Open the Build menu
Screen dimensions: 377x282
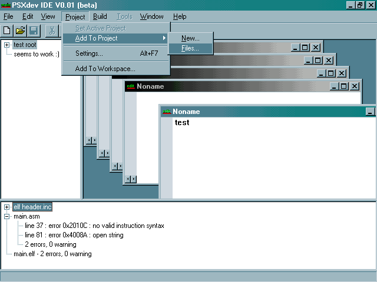100,16
